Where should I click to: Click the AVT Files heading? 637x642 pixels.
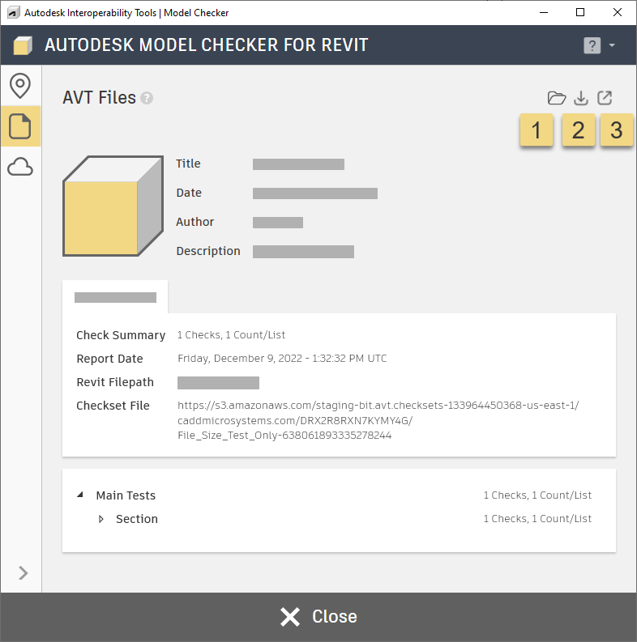point(99,98)
